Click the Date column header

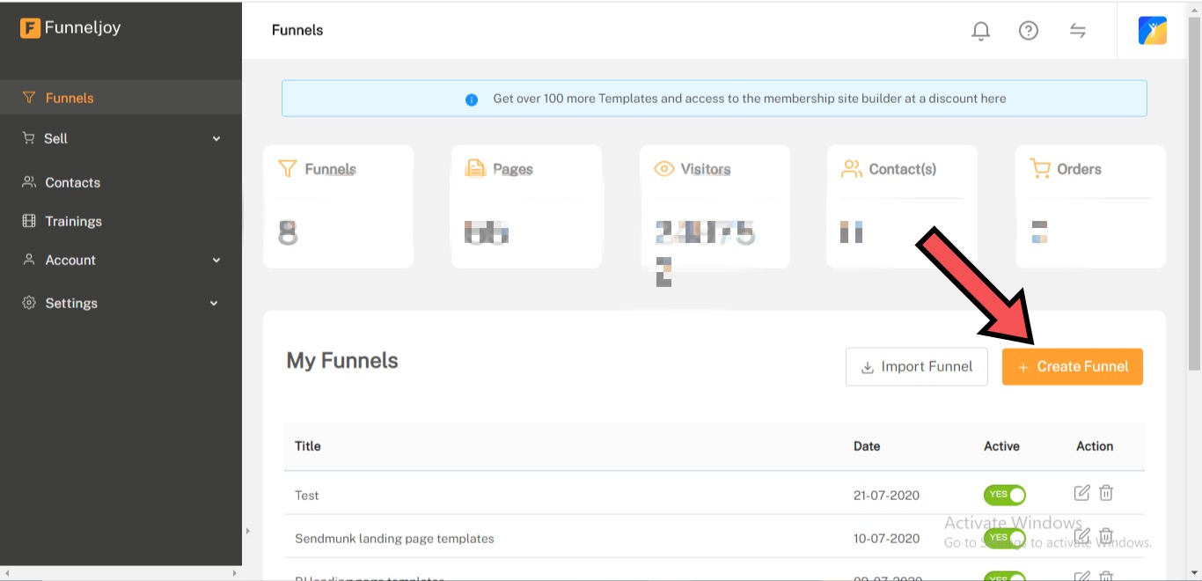point(867,446)
